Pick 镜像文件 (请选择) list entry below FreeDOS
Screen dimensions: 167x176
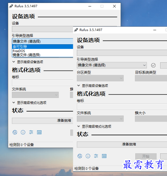coord(43,55)
